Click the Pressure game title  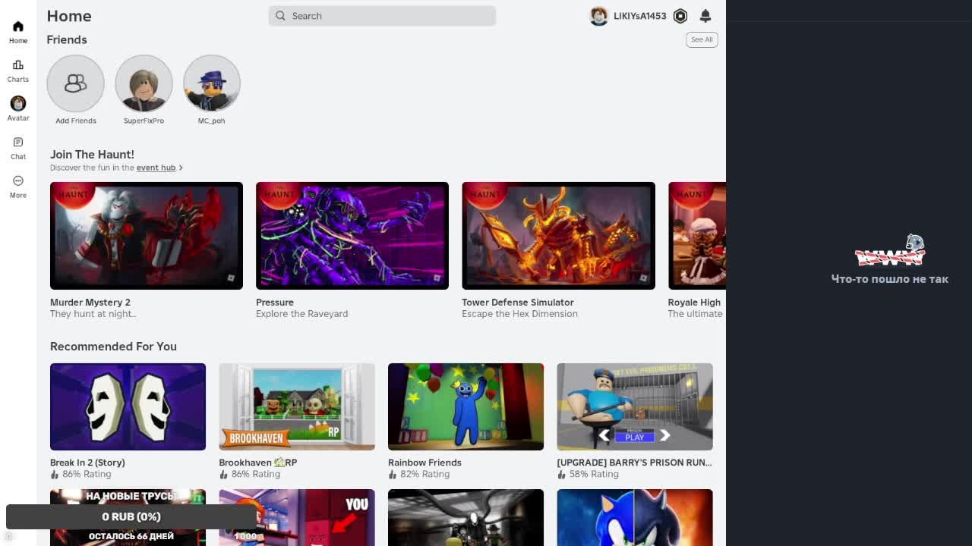click(275, 302)
